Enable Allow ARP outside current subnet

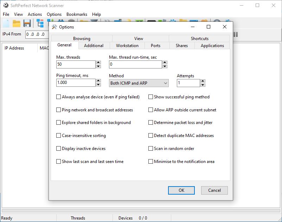(x=150, y=110)
